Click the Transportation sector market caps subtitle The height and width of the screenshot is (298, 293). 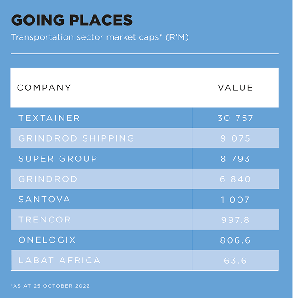tap(100, 37)
